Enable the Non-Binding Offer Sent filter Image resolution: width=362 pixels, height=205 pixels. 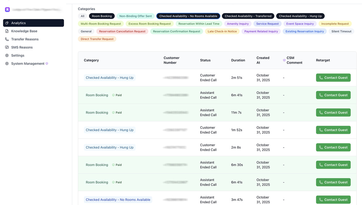[x=135, y=16]
